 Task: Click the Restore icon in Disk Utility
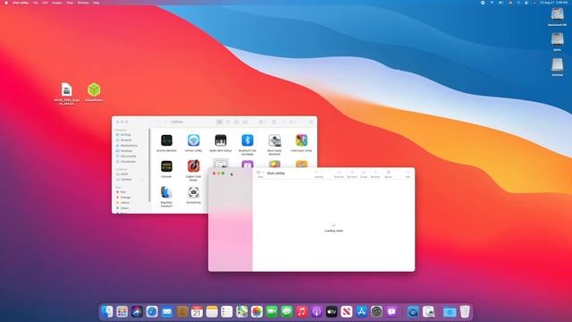click(375, 174)
